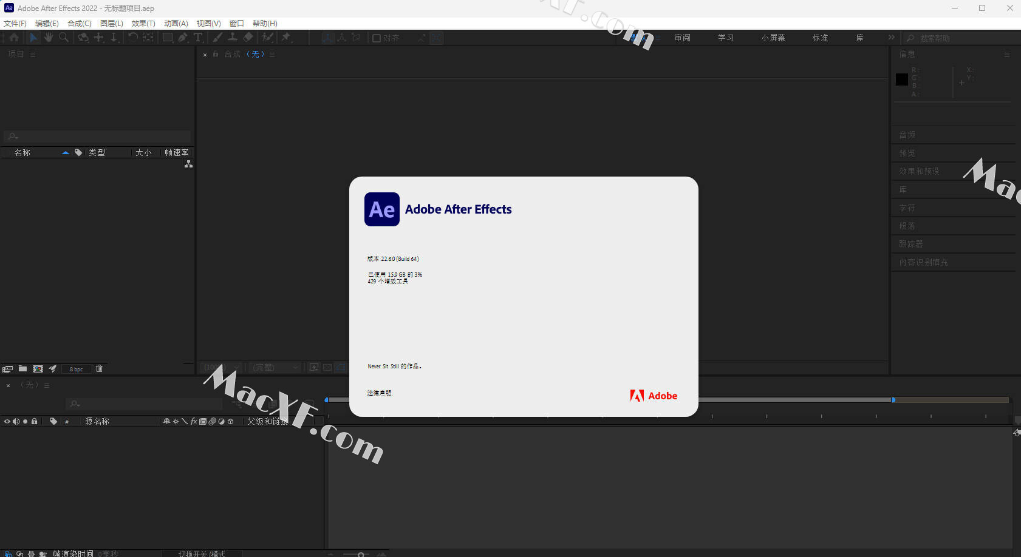Click the black color swatch in 信息 panel

[902, 79]
